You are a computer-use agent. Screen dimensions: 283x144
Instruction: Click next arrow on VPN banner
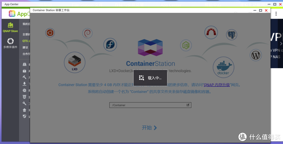click(281, 44)
